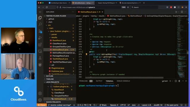This screenshot has height=107, width=190.
Task: Maximize the panel with the chevron-up icon
Action: tap(183, 81)
